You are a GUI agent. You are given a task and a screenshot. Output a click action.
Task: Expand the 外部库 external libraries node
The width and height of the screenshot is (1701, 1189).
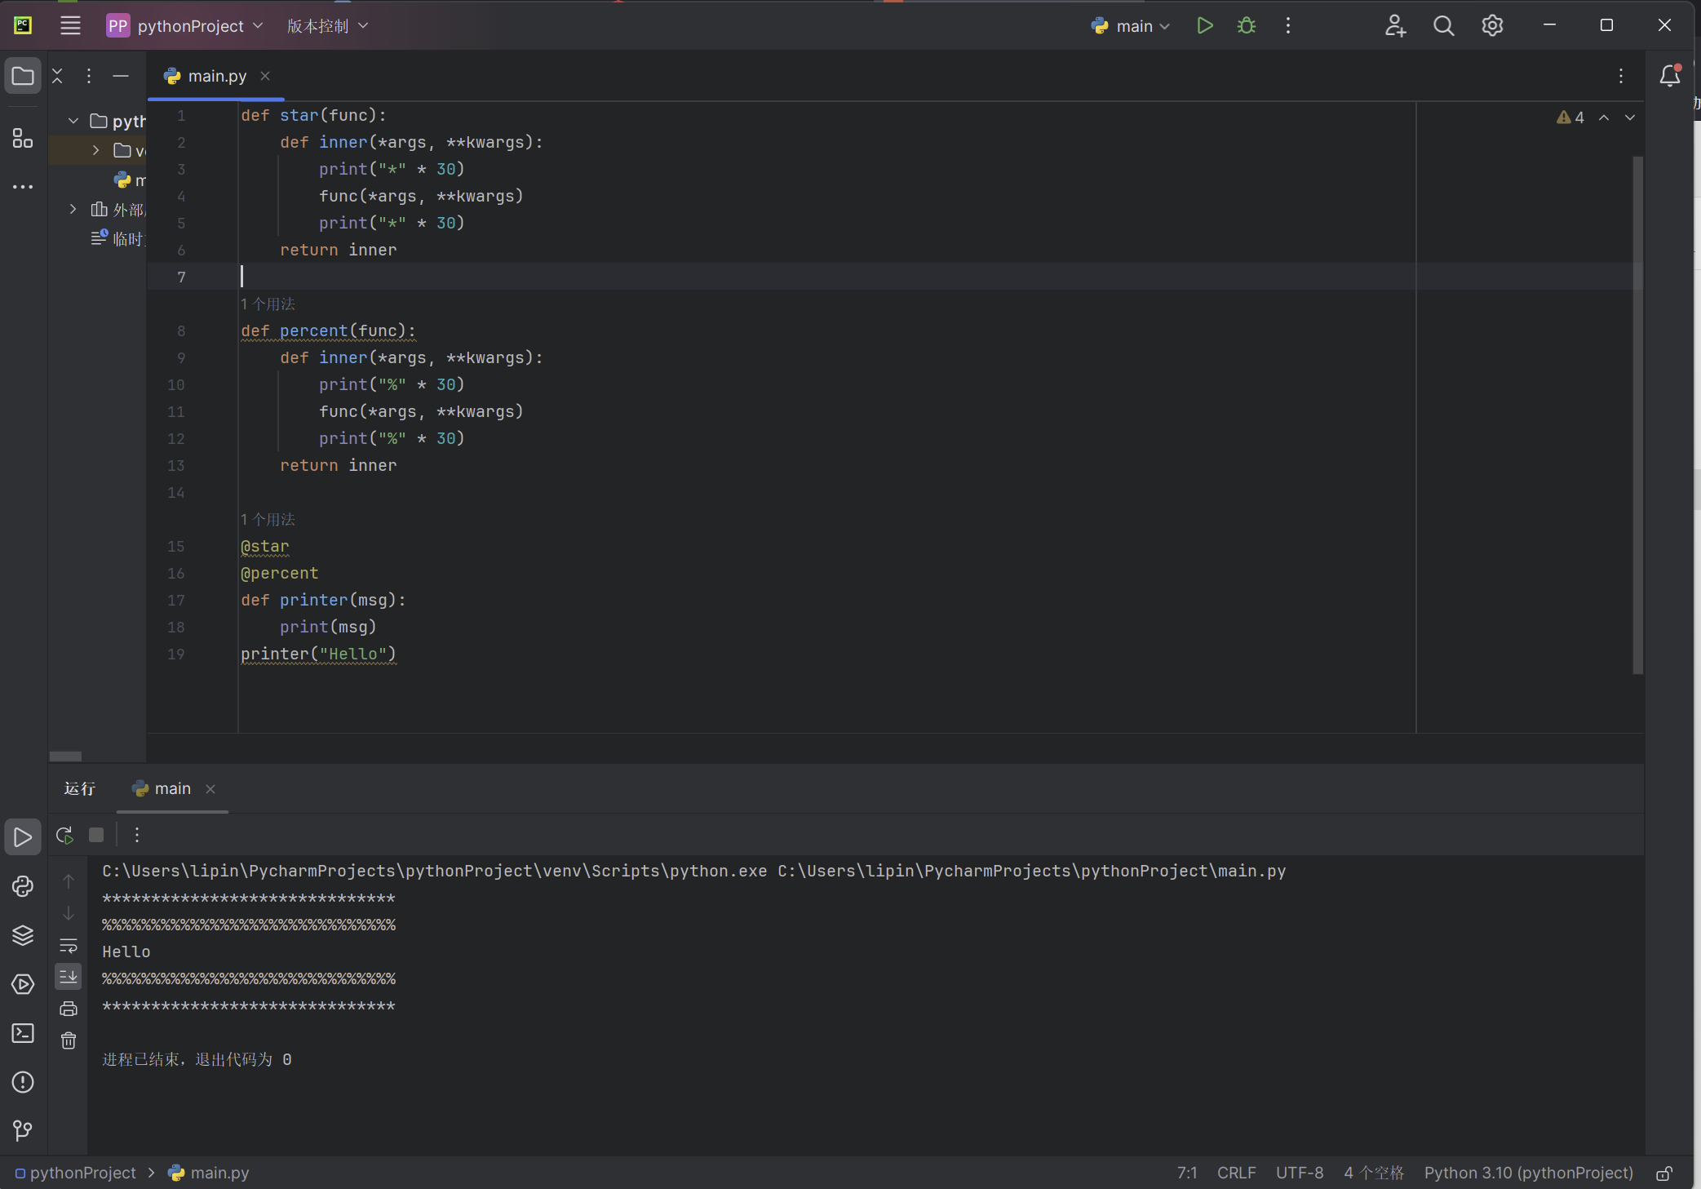click(x=73, y=210)
